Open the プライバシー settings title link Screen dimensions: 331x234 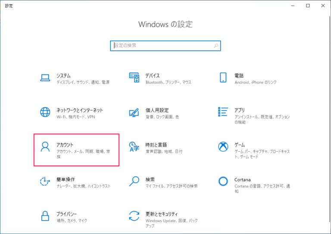(x=66, y=214)
